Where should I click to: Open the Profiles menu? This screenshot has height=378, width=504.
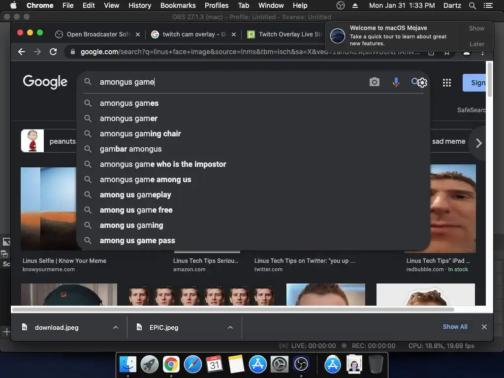pos(217,5)
